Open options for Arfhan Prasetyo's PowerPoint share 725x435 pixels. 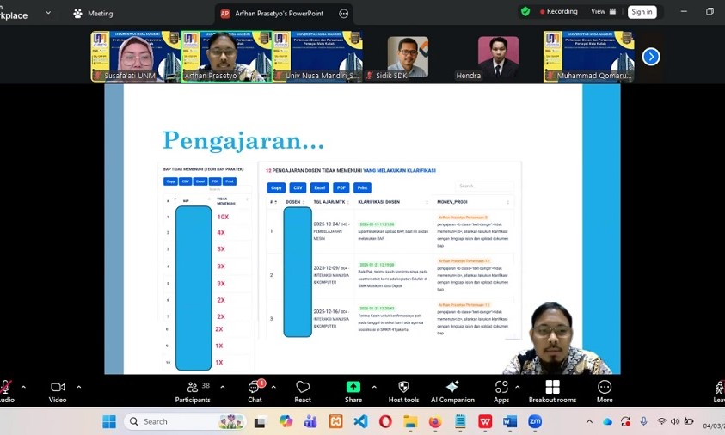pyautogui.click(x=344, y=14)
